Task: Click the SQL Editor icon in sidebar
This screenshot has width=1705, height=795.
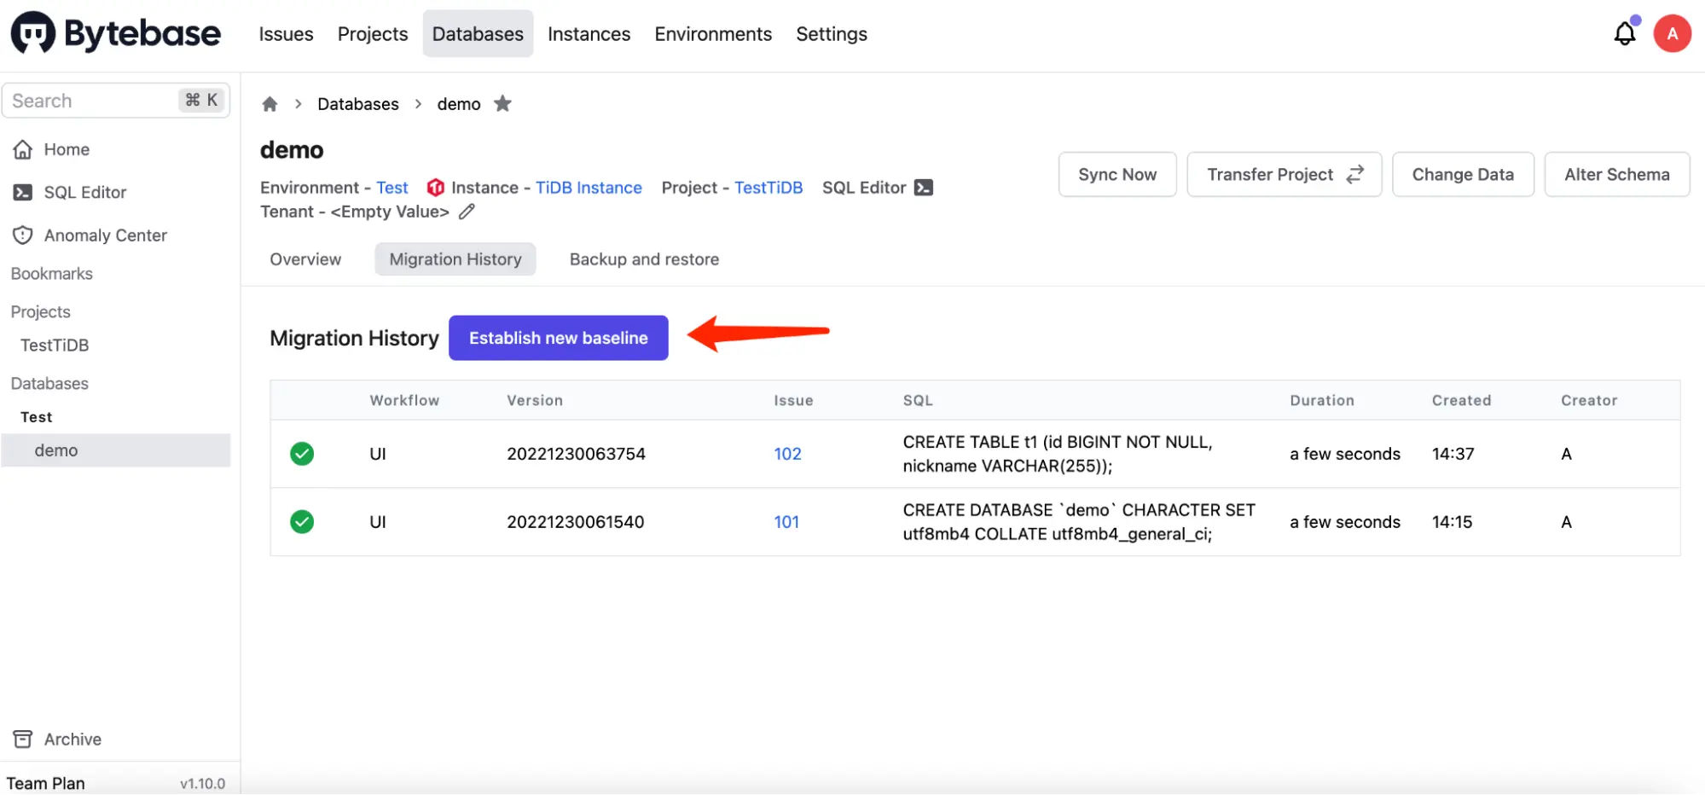Action: [x=23, y=192]
